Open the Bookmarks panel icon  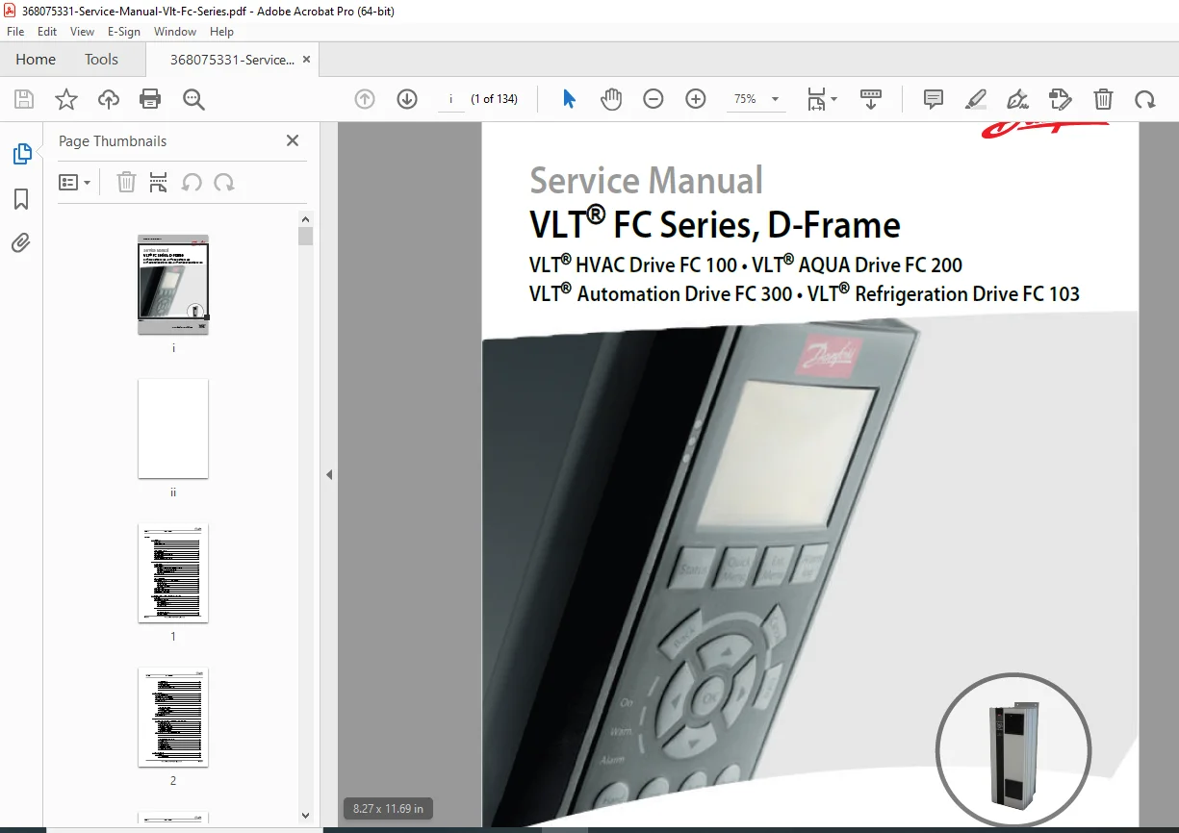click(x=21, y=199)
